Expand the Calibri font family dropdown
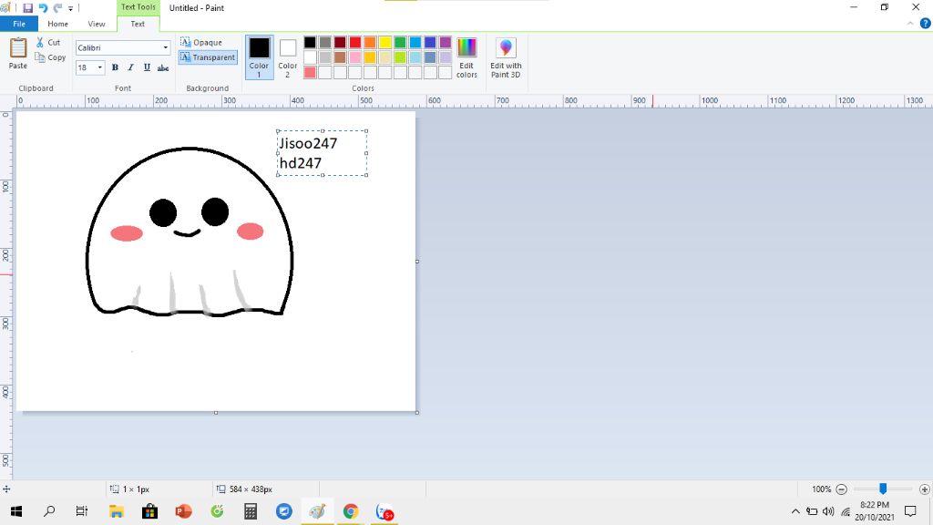The width and height of the screenshot is (933, 525). (166, 47)
